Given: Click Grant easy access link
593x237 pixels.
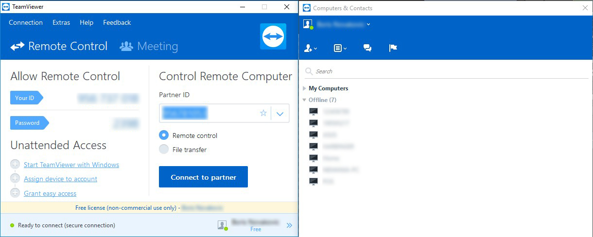Looking at the screenshot, I should point(50,193).
